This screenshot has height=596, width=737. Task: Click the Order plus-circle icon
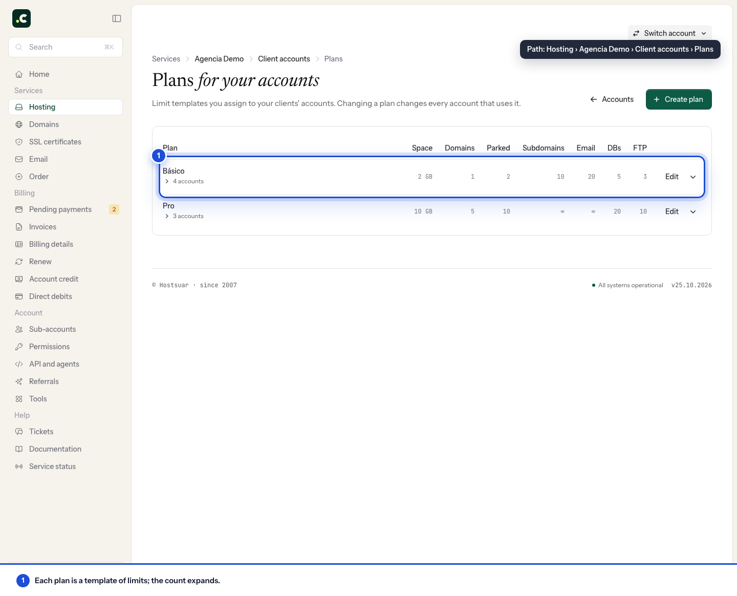[19, 177]
